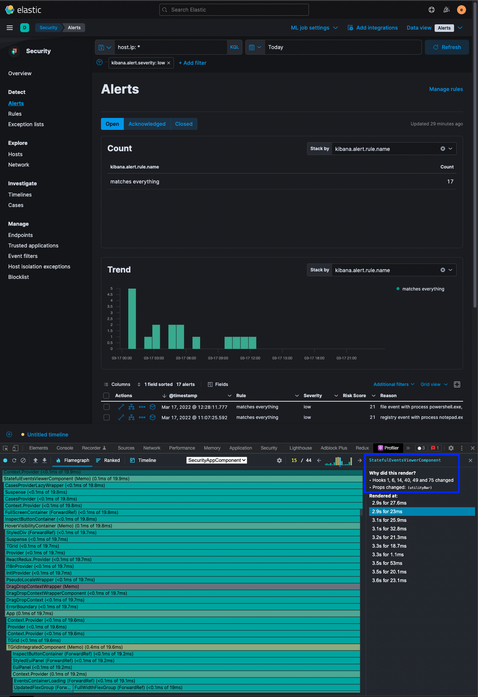This screenshot has width=478, height=697.
Task: Select the inspect element tool in DevTools
Action: coord(6,448)
